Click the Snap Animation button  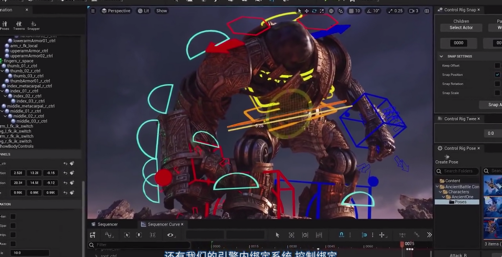(x=490, y=105)
